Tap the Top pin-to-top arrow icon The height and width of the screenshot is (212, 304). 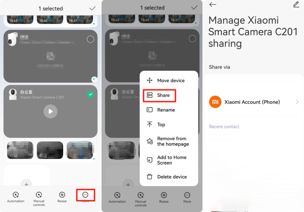150,125
